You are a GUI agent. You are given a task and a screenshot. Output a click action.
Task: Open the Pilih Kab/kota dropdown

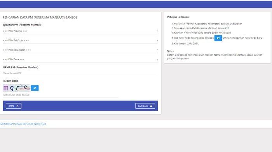click(x=80, y=41)
